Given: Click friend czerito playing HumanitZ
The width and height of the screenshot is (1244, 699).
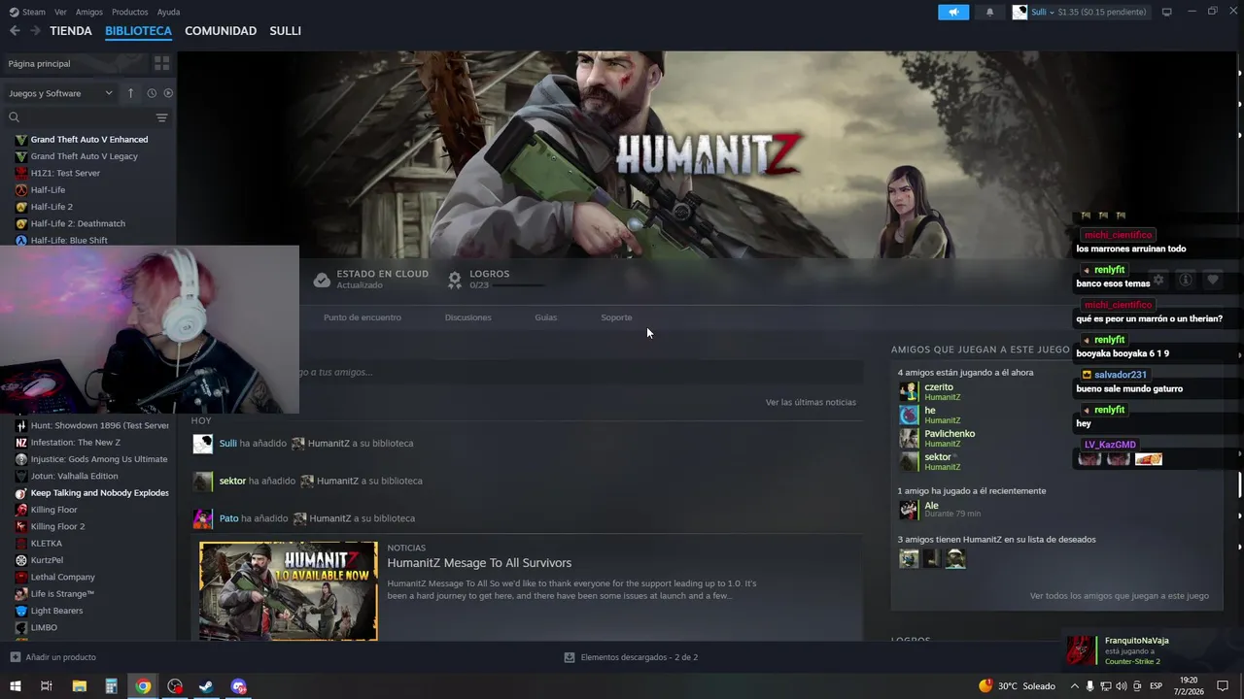Looking at the screenshot, I should tap(939, 387).
